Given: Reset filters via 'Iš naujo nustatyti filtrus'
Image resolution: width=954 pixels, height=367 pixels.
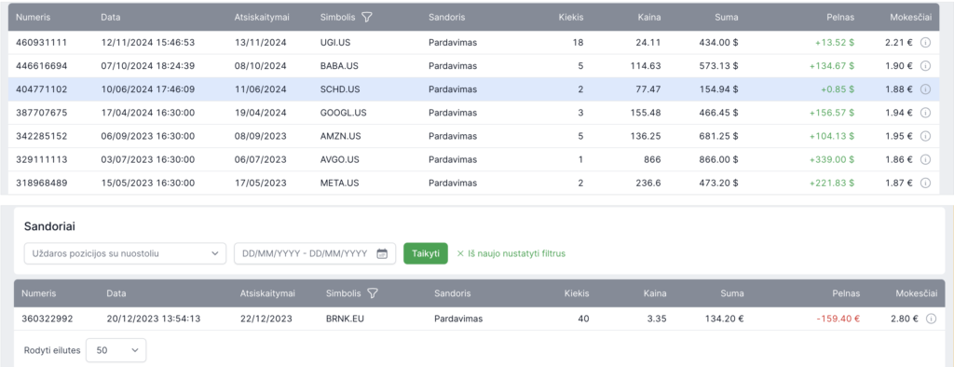Looking at the screenshot, I should click(511, 253).
